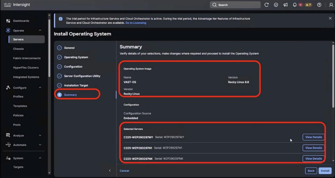This screenshot has width=335, height=178.
Task: View Details for server C225-WZP290297MY
Action: coord(313,137)
